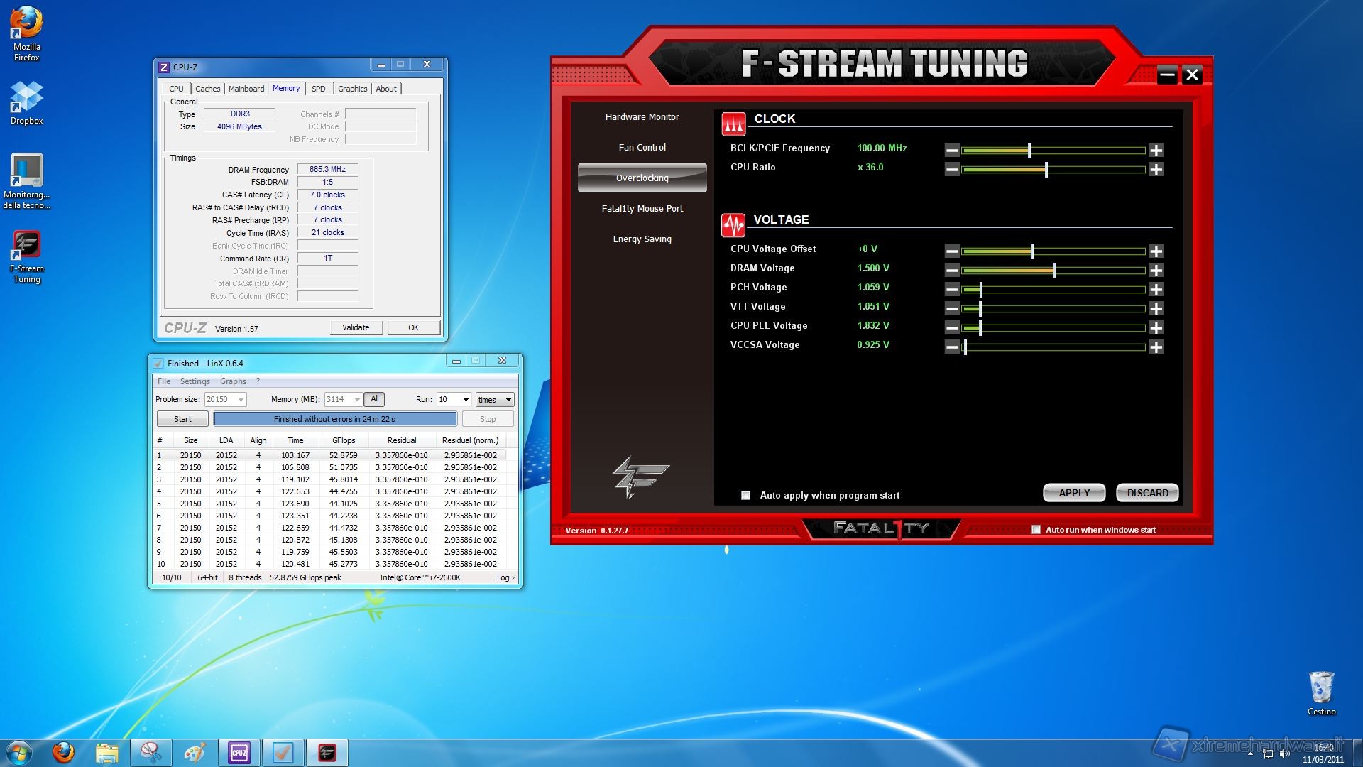Click CPU-Z icon in taskbar
This screenshot has height=767, width=1363.
239,752
